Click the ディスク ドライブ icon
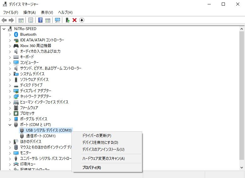 (x=16, y=86)
